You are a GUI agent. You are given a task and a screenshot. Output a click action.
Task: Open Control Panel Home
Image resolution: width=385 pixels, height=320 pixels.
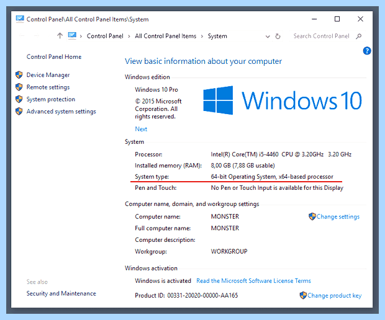[x=54, y=56]
